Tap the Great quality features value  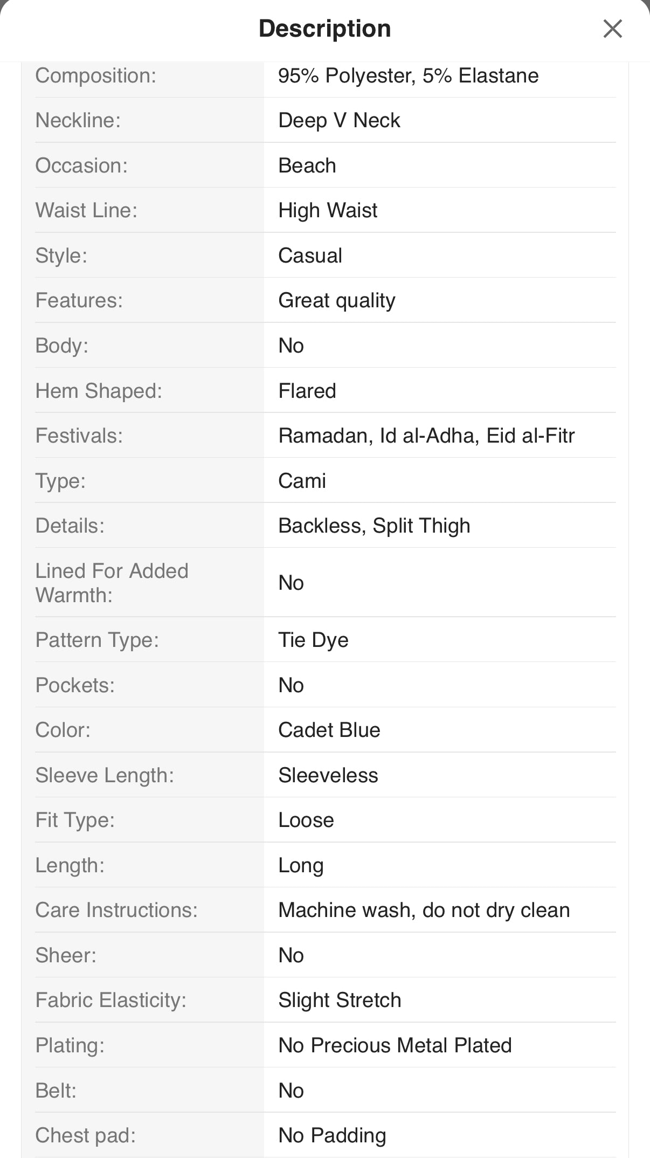tap(336, 300)
